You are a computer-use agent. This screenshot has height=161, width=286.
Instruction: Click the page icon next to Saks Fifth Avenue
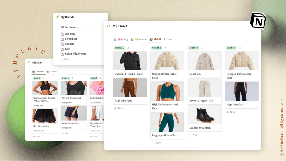click(62, 54)
